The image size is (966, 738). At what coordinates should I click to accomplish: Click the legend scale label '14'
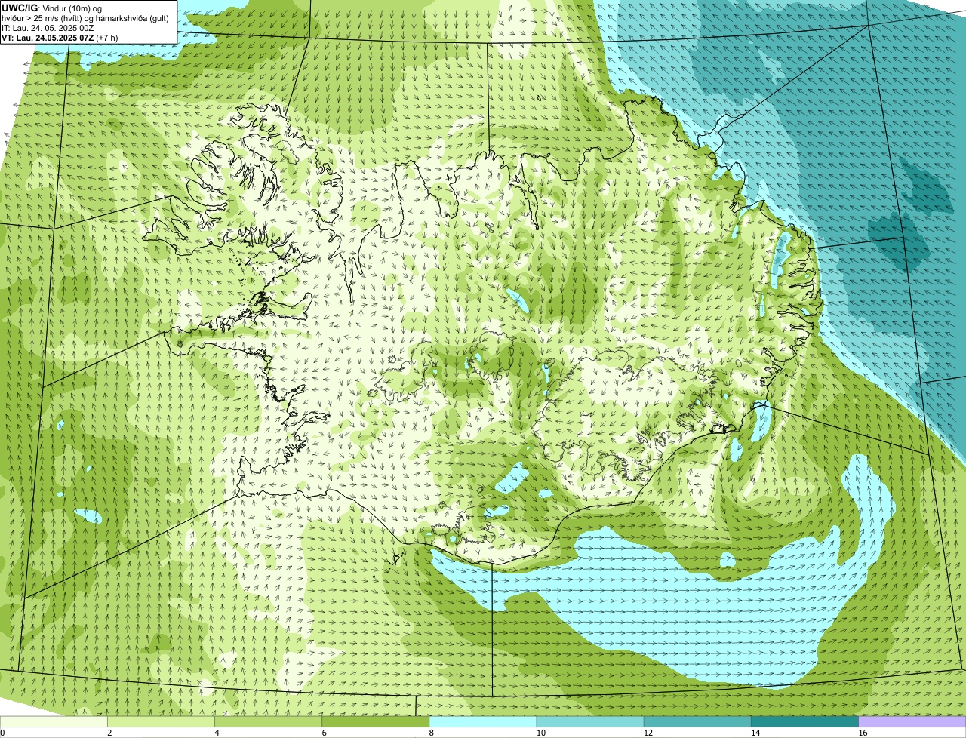click(755, 733)
